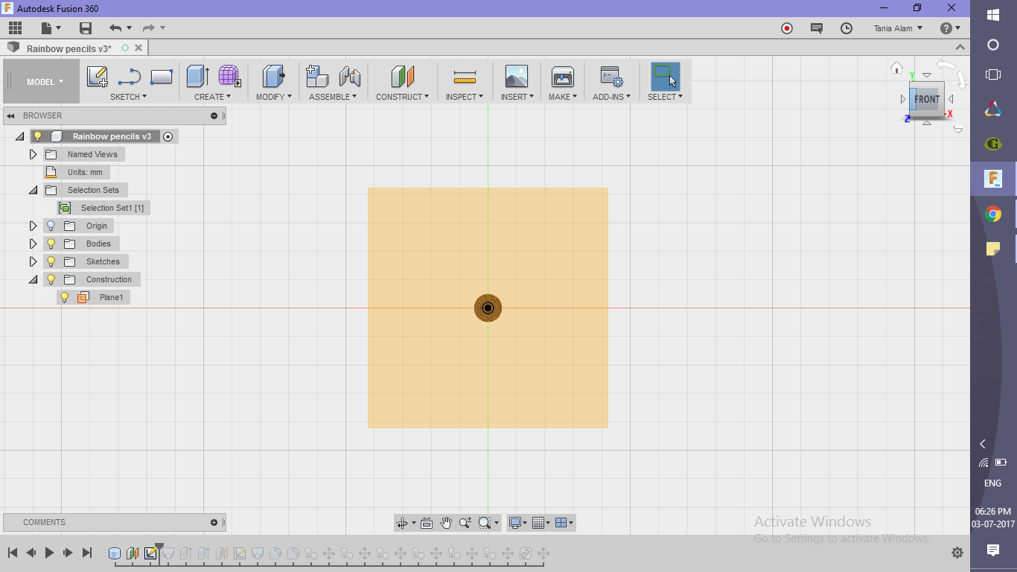The height and width of the screenshot is (572, 1017).
Task: Open Windows Start button
Action: click(992, 14)
